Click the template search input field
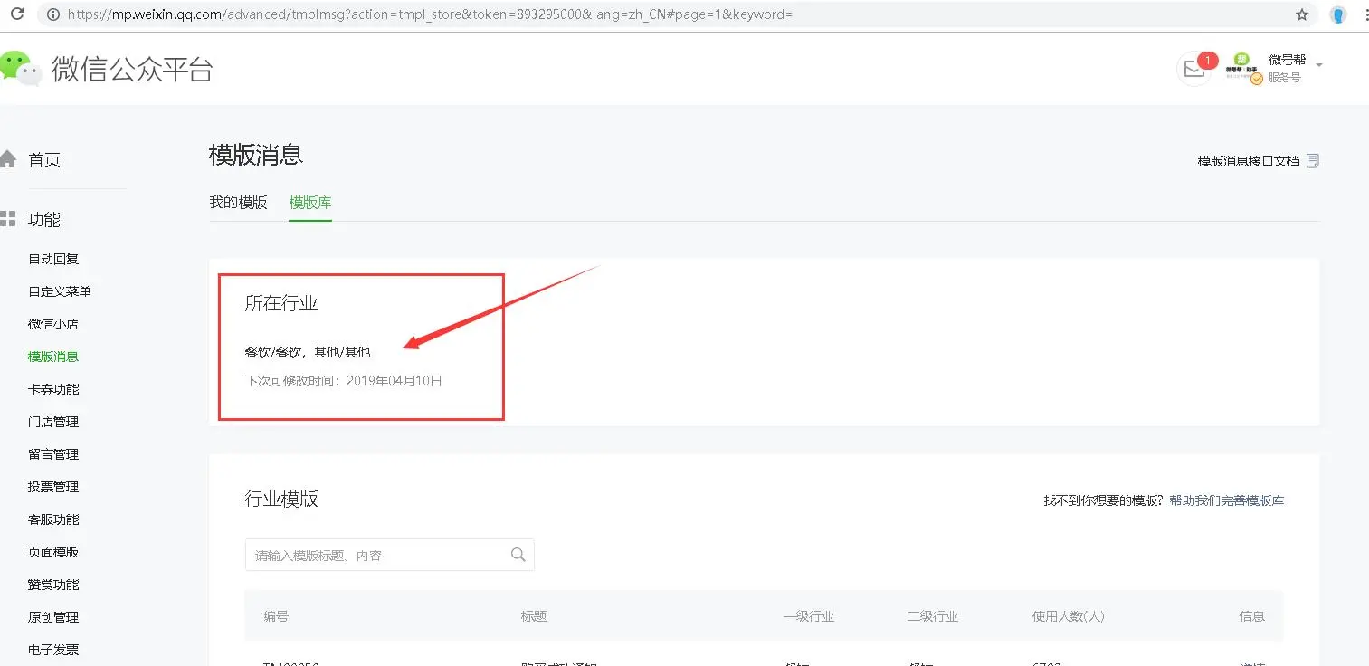Screen dimensions: 1369x666 (x=390, y=555)
